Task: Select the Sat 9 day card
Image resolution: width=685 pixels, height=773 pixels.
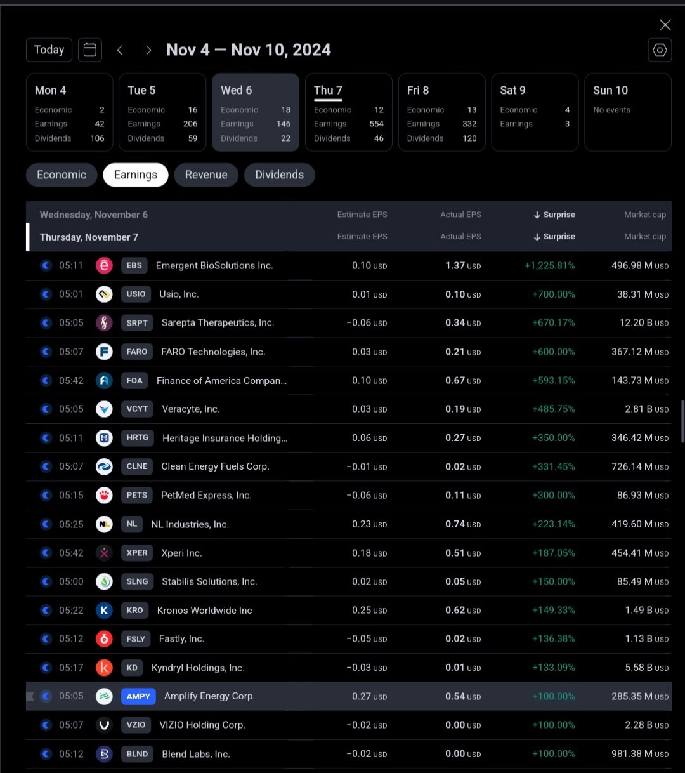Action: (535, 112)
